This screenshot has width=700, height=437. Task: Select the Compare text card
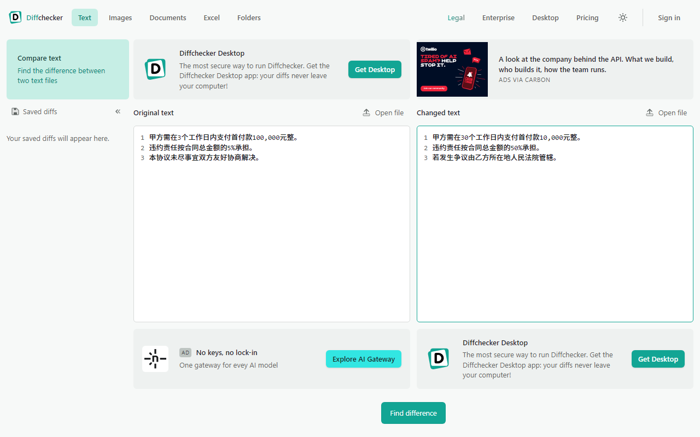[68, 69]
